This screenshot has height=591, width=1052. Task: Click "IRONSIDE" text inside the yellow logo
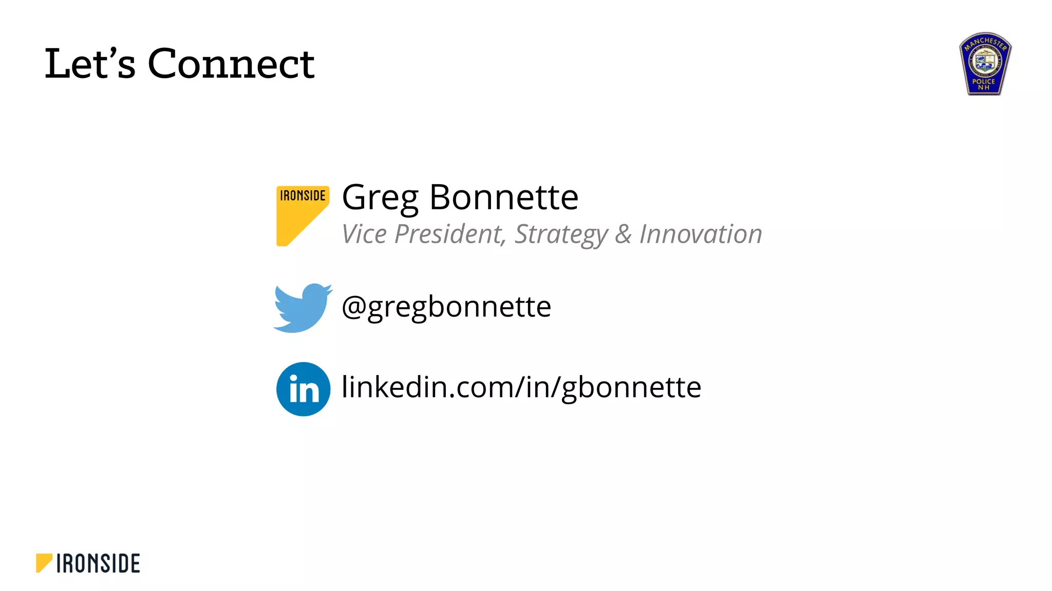pyautogui.click(x=303, y=195)
